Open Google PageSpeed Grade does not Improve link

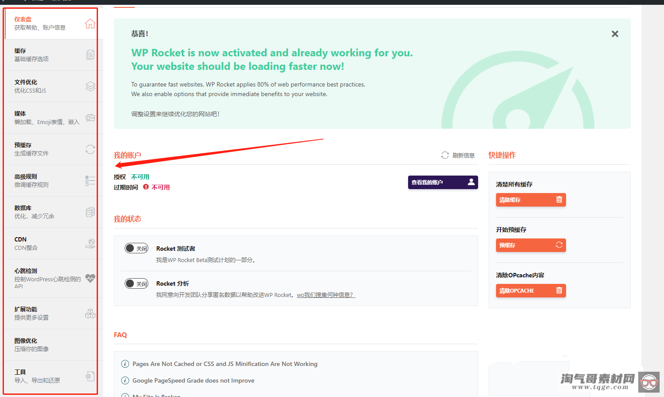tap(193, 380)
